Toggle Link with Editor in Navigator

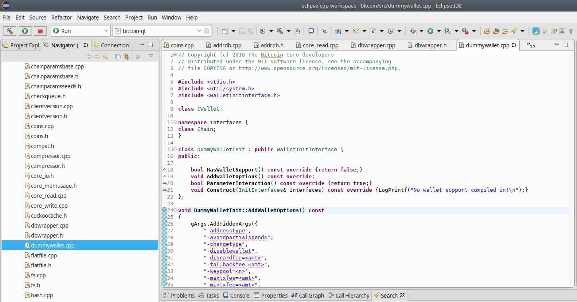[x=126, y=57]
